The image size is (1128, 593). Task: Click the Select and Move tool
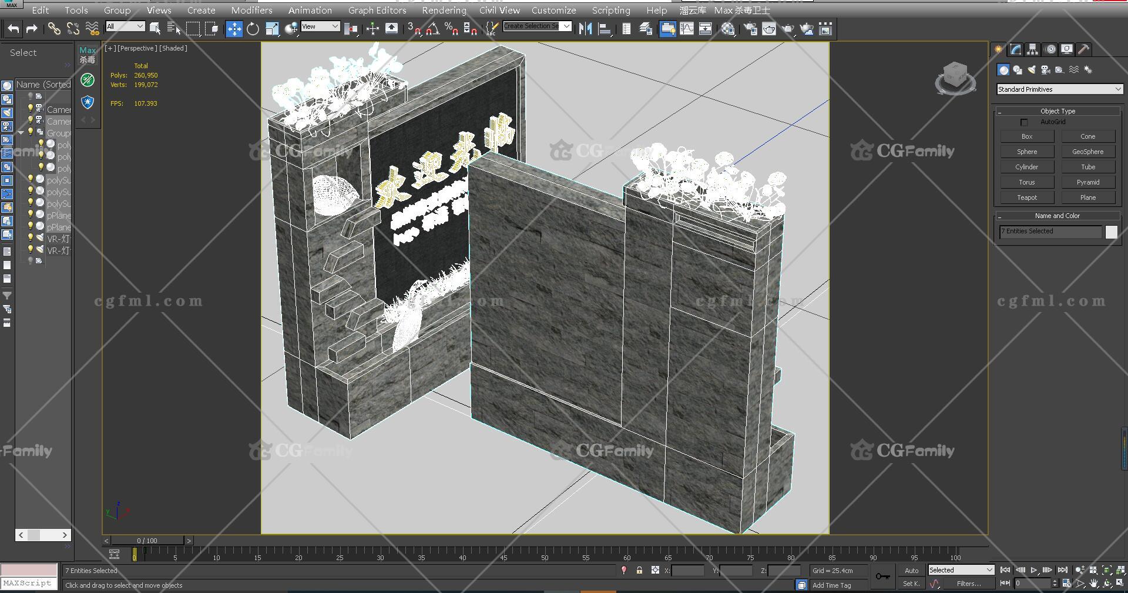(234, 29)
